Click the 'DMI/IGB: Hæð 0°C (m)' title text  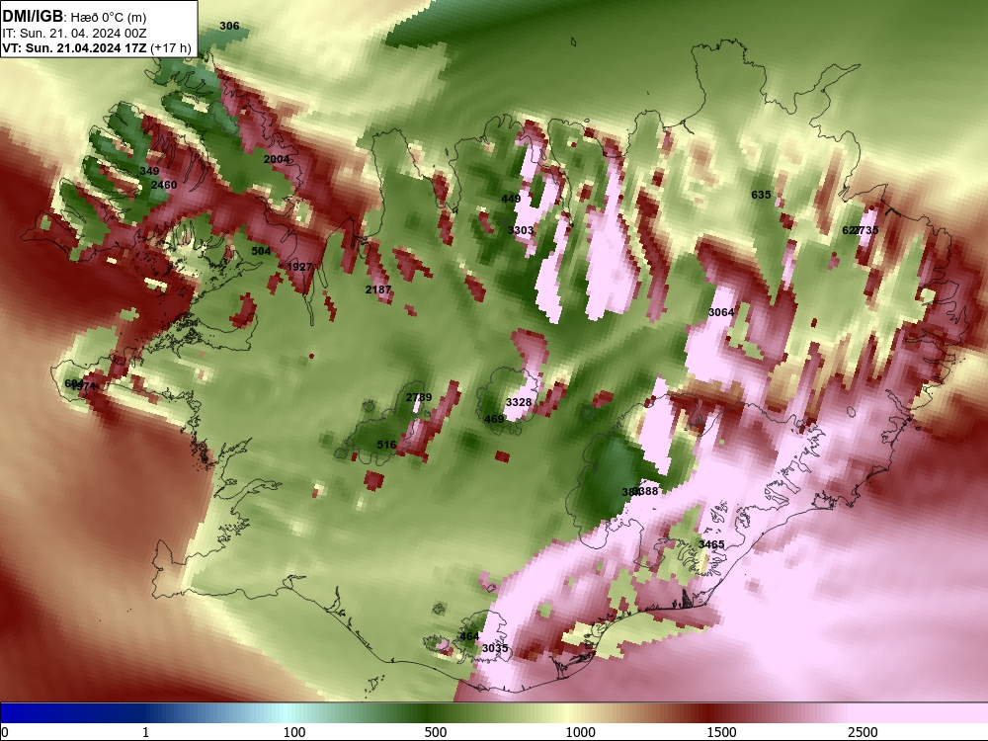point(74,17)
